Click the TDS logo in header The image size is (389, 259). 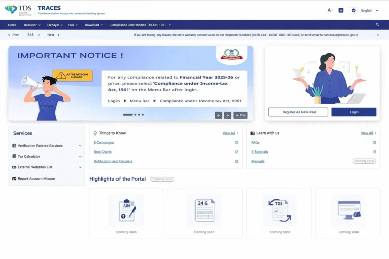click(x=18, y=10)
